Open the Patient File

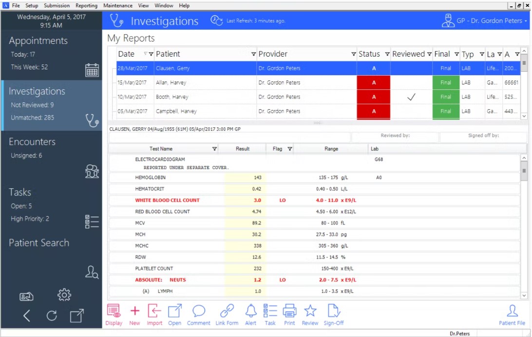(512, 314)
